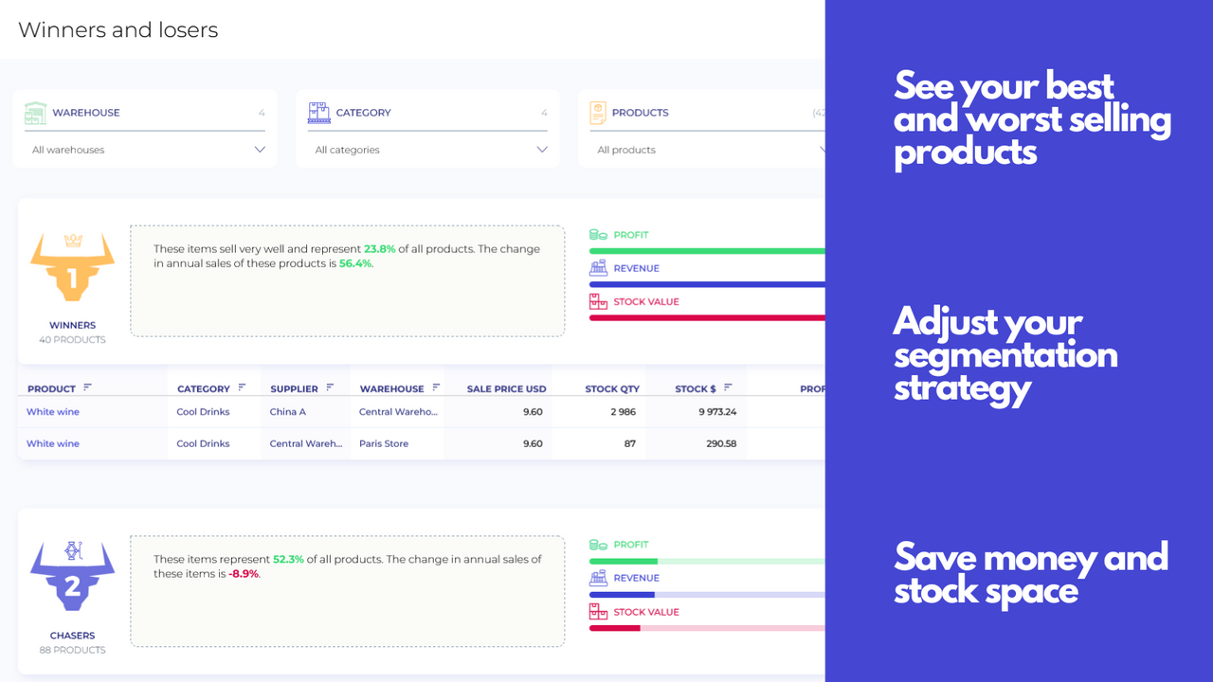Open the White wine link in the first row
Screen dimensions: 1213x682
(52, 411)
